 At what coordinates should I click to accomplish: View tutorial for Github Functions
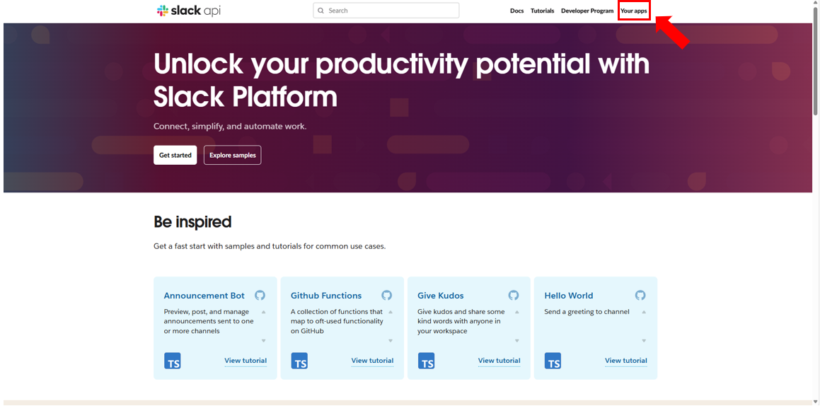pos(372,361)
